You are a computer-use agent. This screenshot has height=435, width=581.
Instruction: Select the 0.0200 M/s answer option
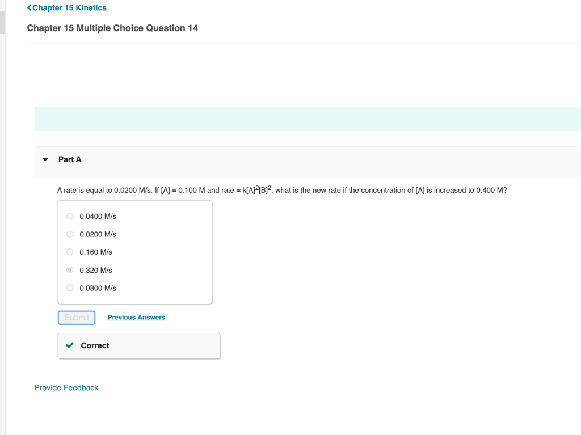[x=69, y=234]
